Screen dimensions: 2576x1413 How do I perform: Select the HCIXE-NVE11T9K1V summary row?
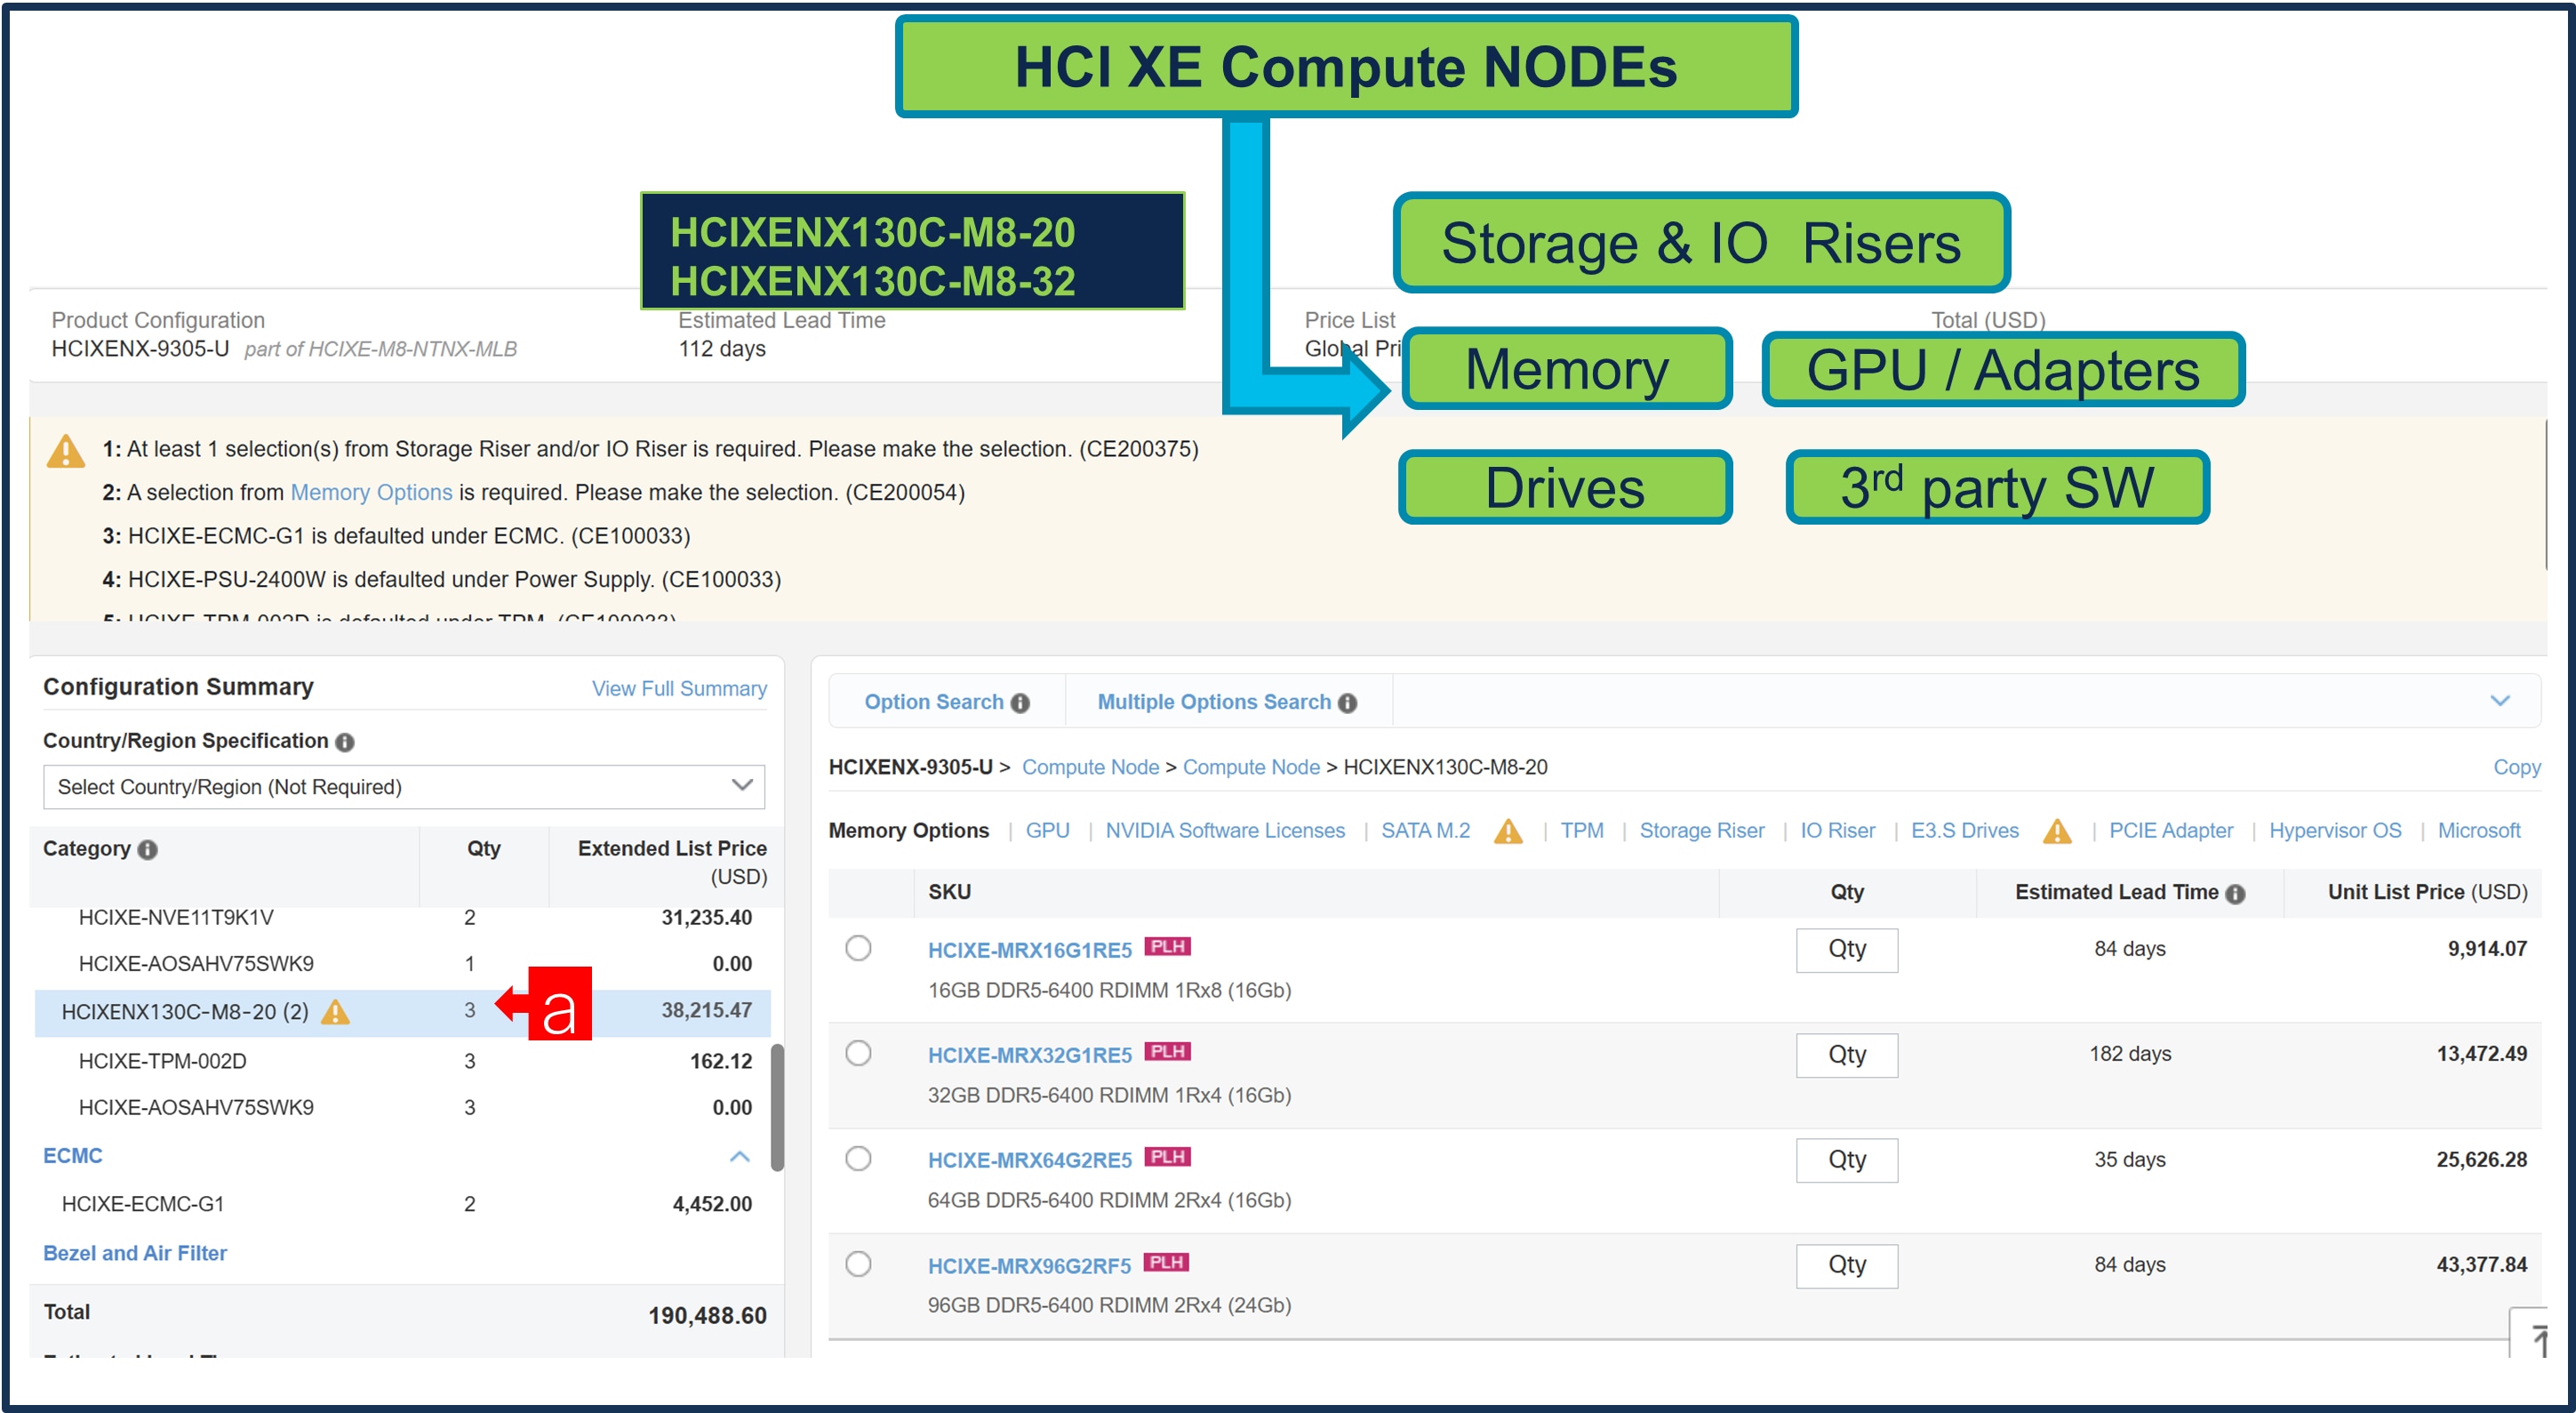[402, 918]
